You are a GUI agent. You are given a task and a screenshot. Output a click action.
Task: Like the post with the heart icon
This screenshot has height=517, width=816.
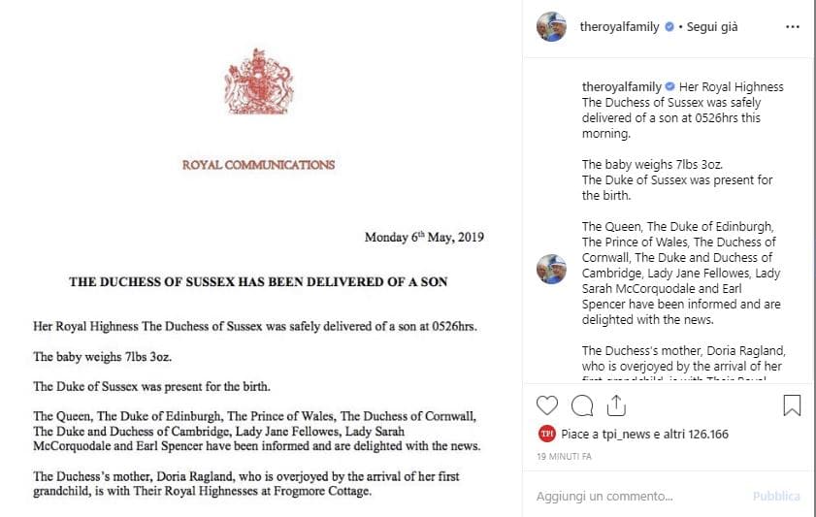click(x=547, y=404)
